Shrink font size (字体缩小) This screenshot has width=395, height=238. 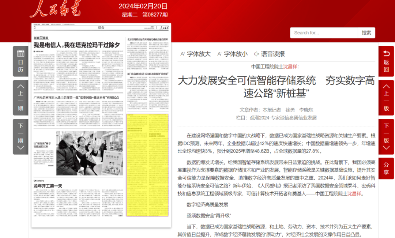tap(233, 54)
